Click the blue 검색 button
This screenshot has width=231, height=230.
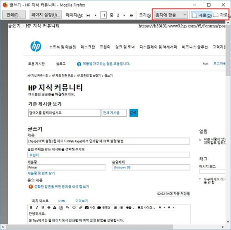click(x=134, y=113)
